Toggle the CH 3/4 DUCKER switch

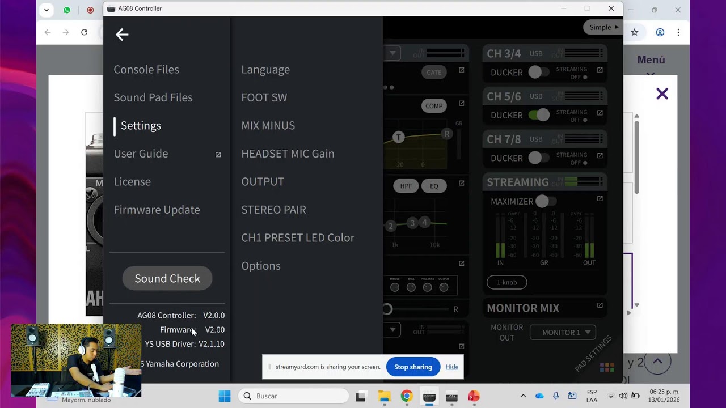[x=539, y=72]
